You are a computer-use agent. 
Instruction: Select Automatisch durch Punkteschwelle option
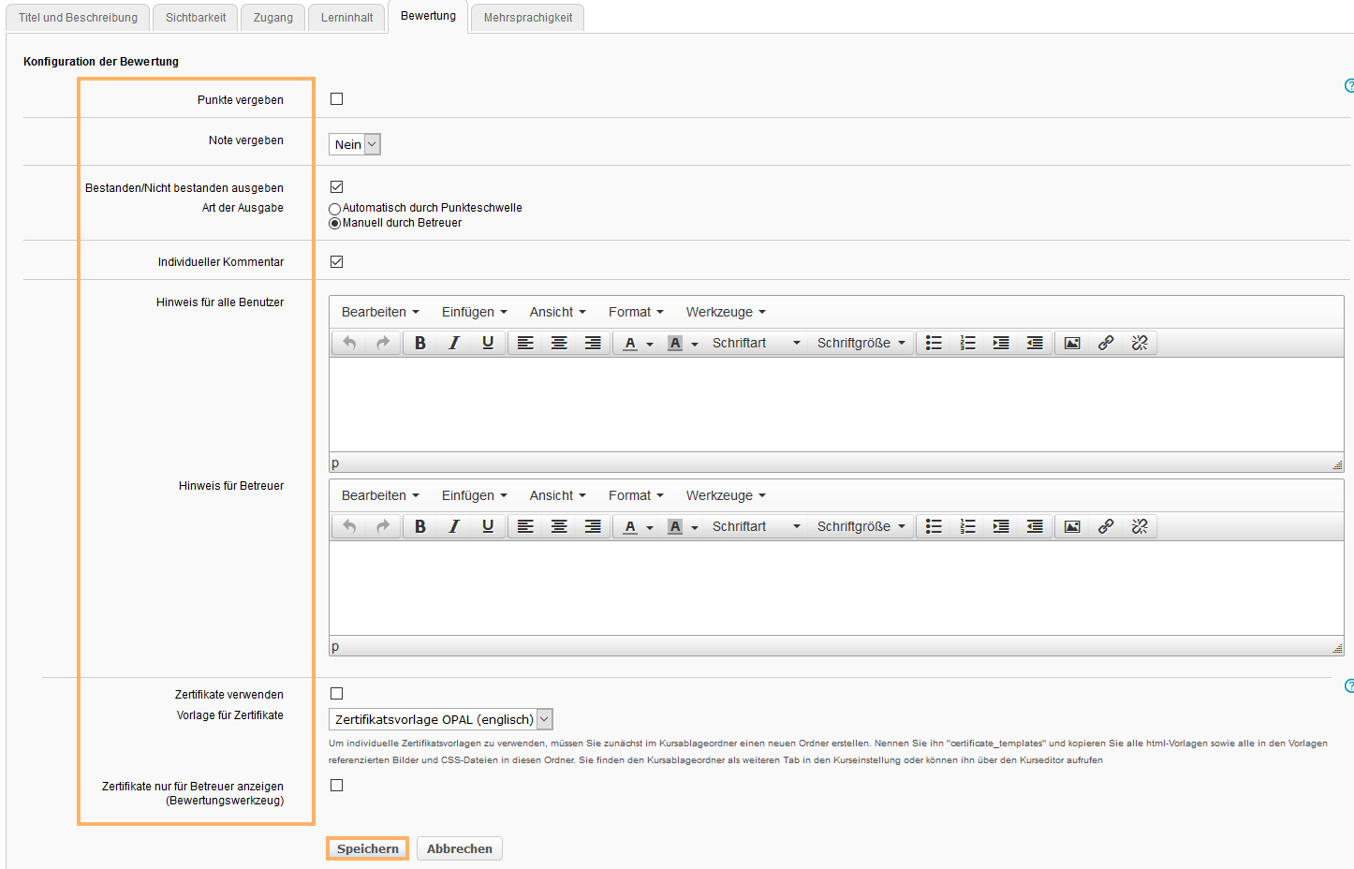tap(334, 209)
